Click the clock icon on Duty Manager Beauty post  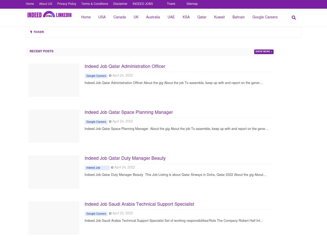tap(112, 167)
